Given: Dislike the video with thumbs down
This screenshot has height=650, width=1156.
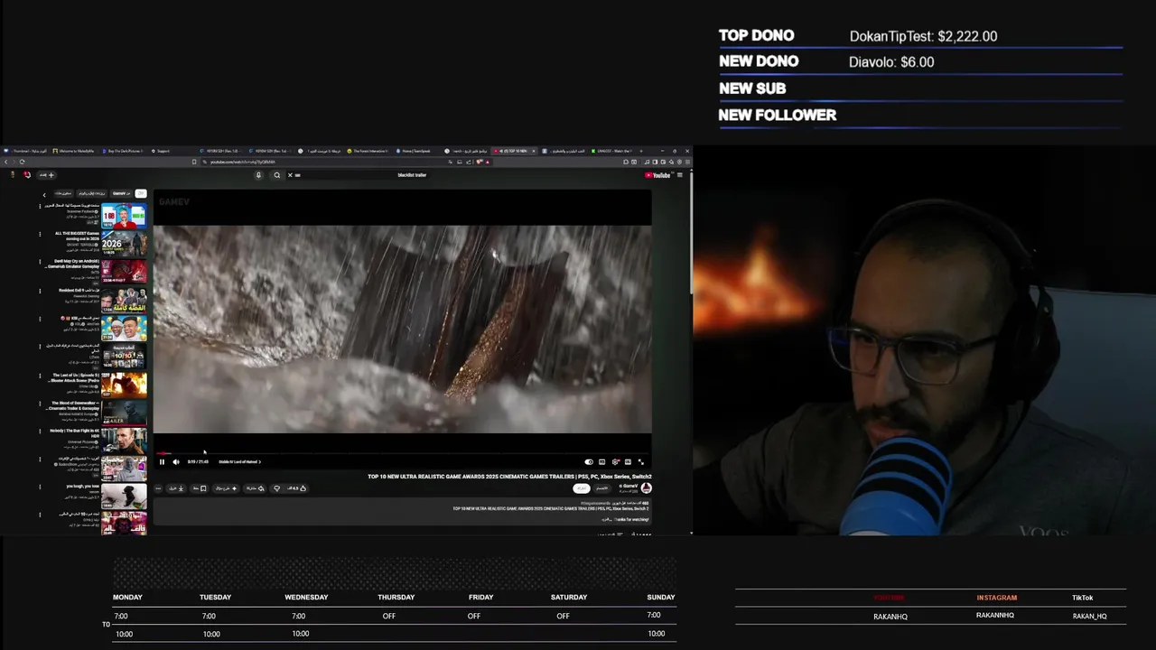Looking at the screenshot, I should coord(277,488).
